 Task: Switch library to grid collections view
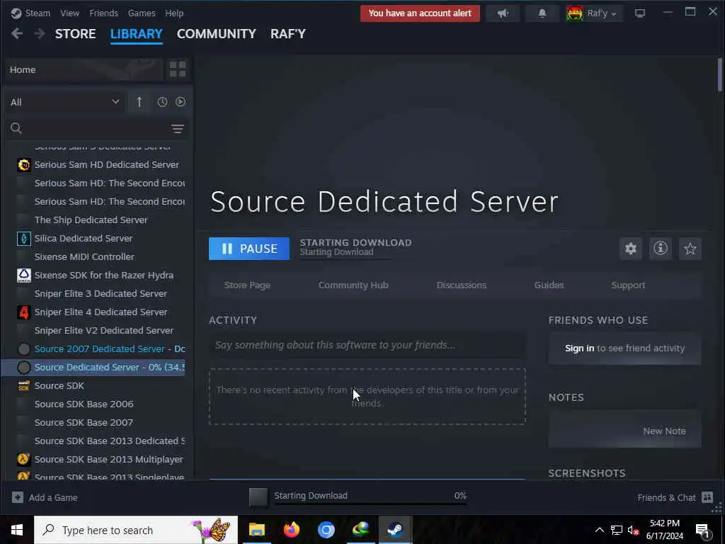click(x=178, y=69)
